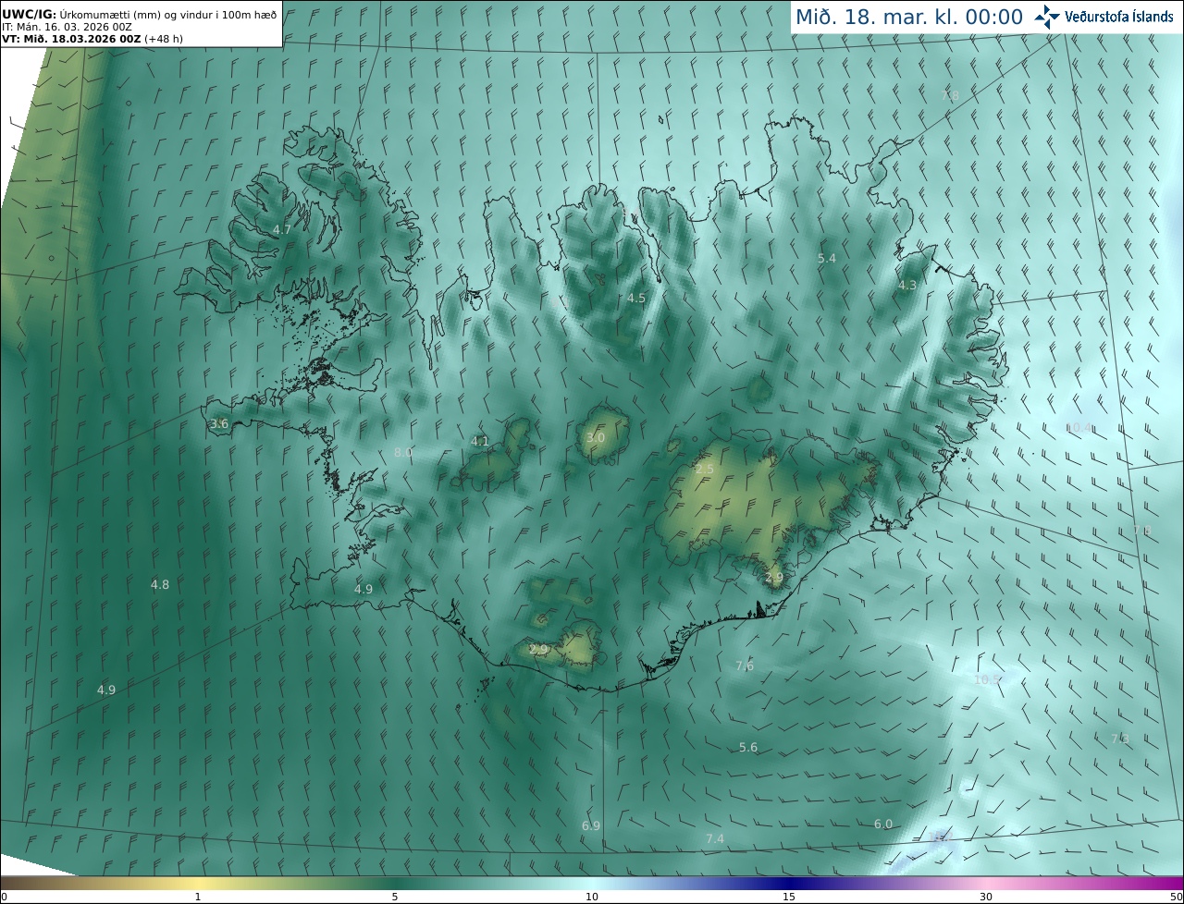This screenshot has height=904, width=1184.
Task: Click the 10.4 value on the map
Action: coord(1079,427)
